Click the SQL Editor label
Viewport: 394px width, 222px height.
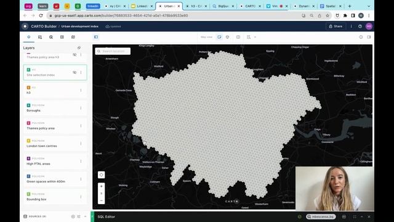pos(107,216)
